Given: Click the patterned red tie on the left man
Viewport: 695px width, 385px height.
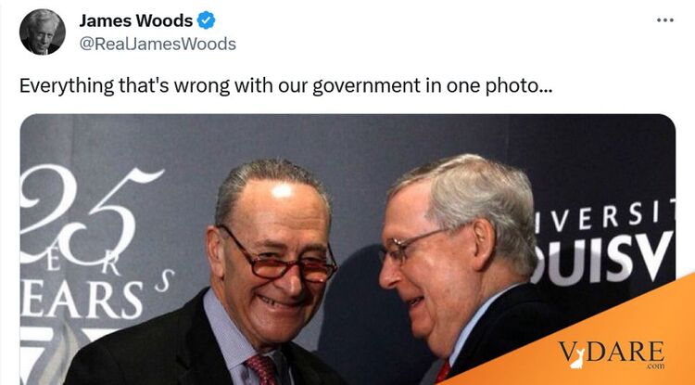Looking at the screenshot, I should (262, 370).
